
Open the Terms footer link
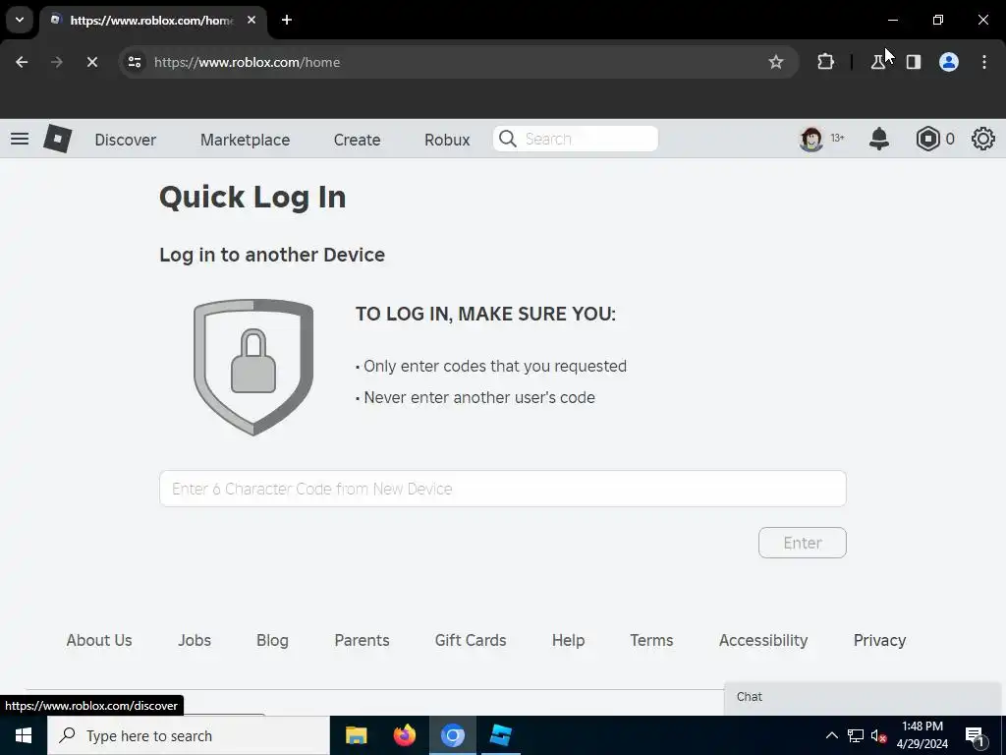652,640
